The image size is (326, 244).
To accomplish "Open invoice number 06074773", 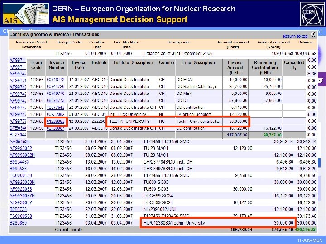I will click(x=56, y=101).
